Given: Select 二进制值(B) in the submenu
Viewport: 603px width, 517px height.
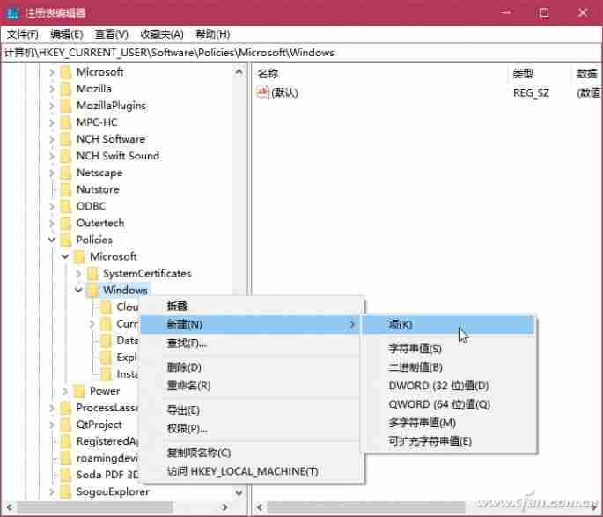Looking at the screenshot, I should click(x=450, y=367).
